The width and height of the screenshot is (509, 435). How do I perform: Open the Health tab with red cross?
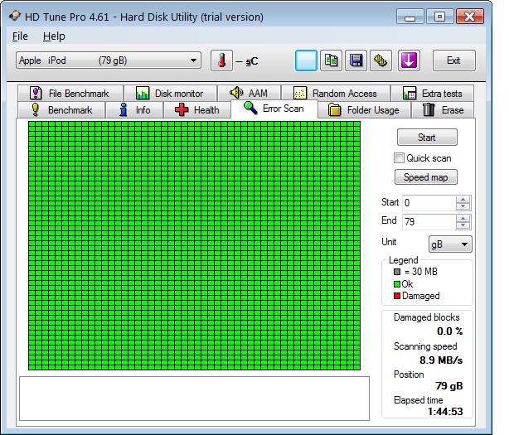[197, 110]
